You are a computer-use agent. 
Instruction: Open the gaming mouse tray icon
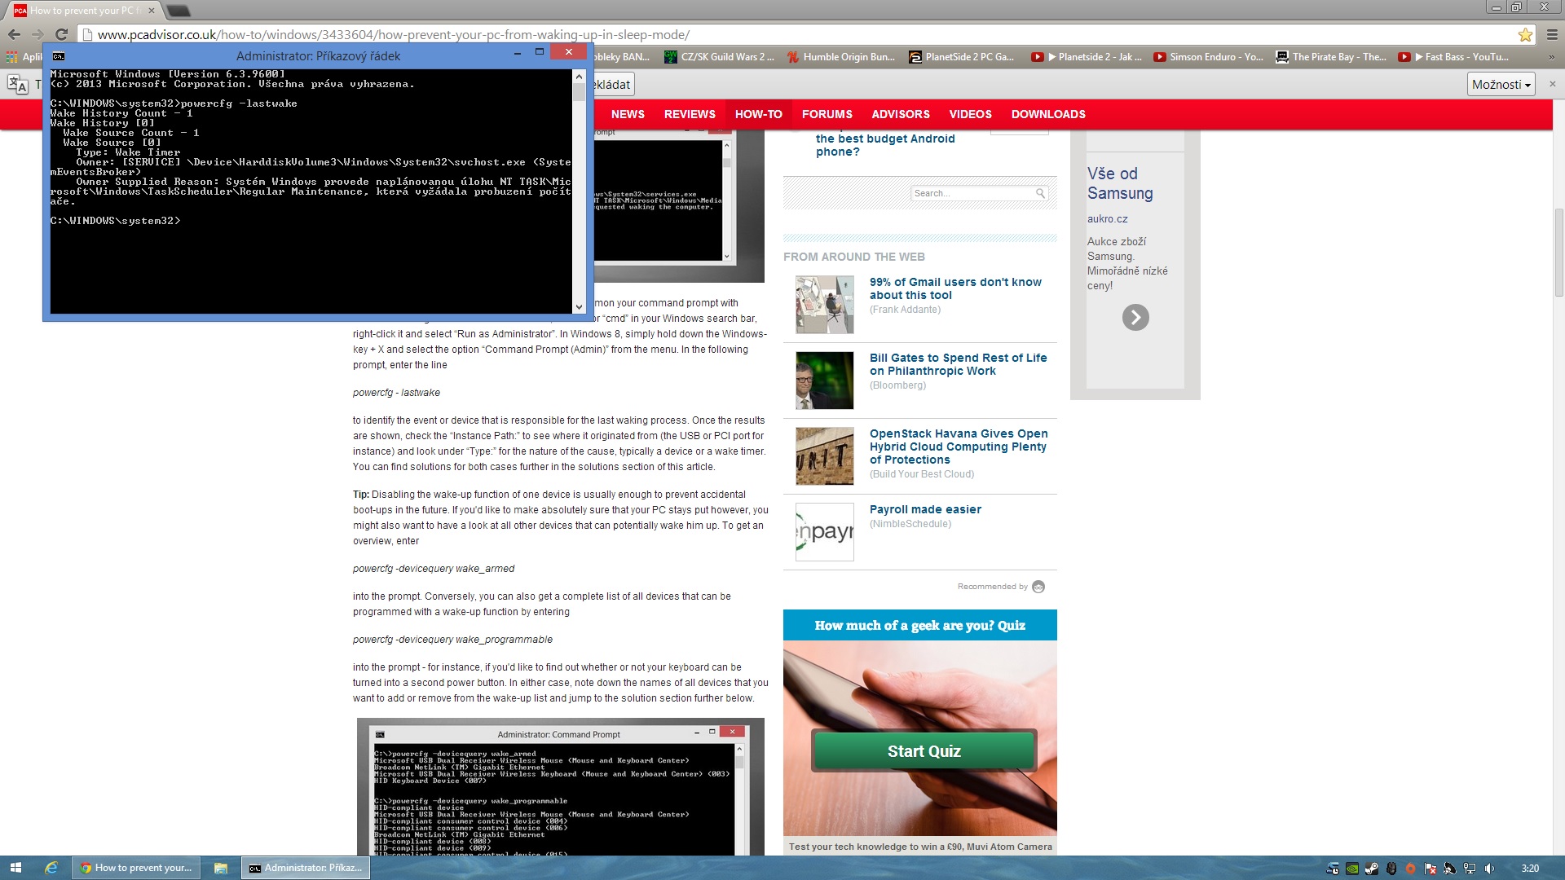pyautogui.click(x=1391, y=869)
